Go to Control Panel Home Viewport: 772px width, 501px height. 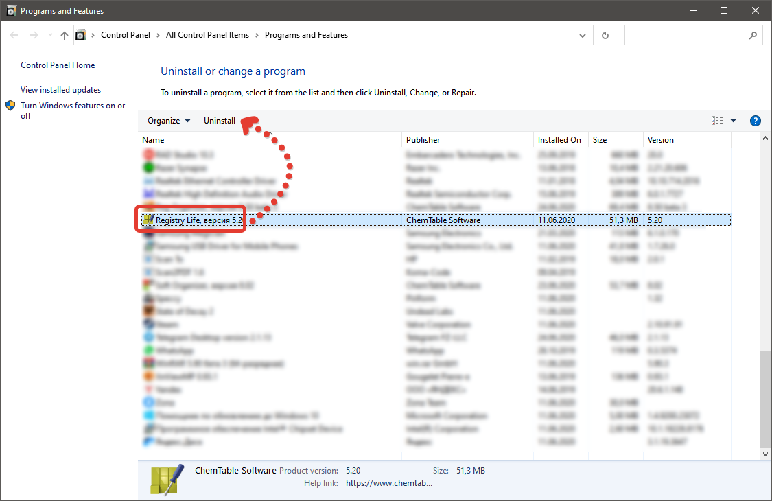point(58,65)
